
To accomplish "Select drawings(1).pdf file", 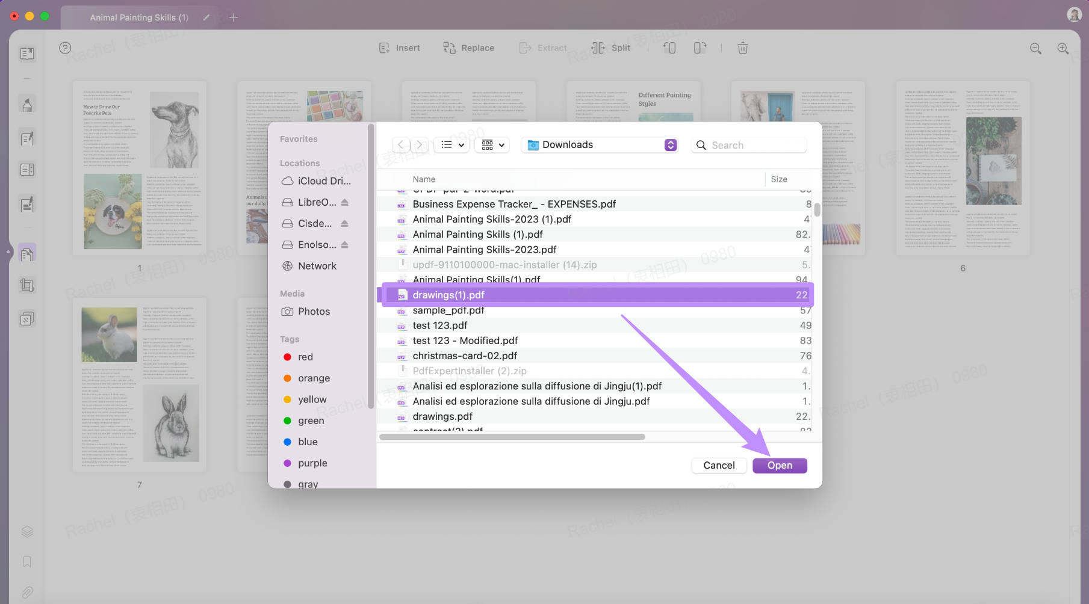I will coord(596,295).
